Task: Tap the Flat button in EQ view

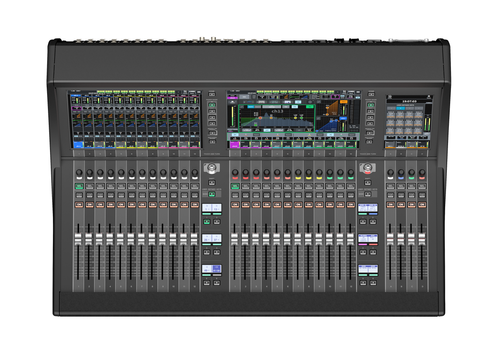Action: (x=286, y=107)
